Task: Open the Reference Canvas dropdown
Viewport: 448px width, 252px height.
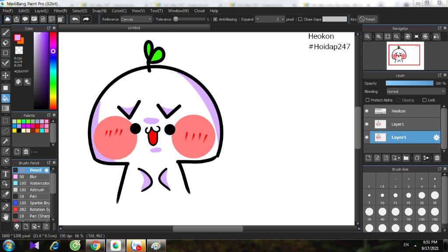Action: coord(136,19)
